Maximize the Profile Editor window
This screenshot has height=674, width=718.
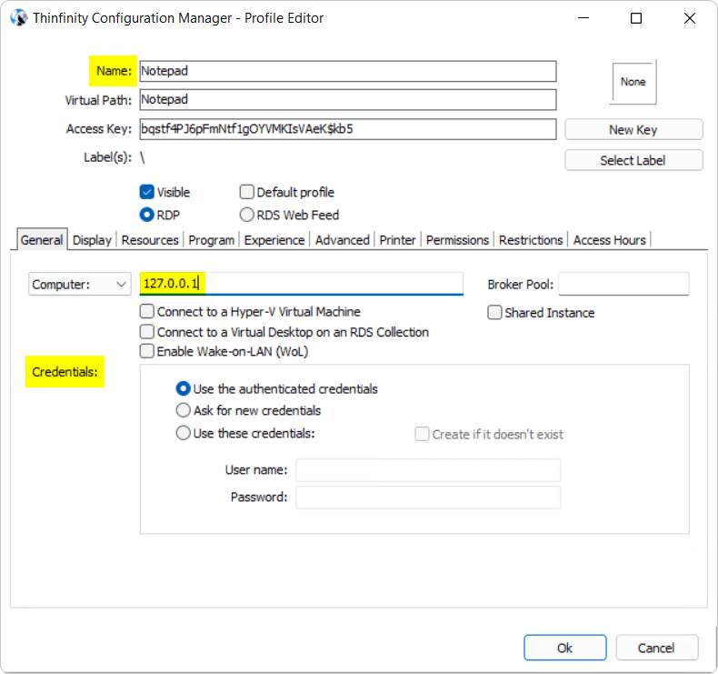[636, 18]
